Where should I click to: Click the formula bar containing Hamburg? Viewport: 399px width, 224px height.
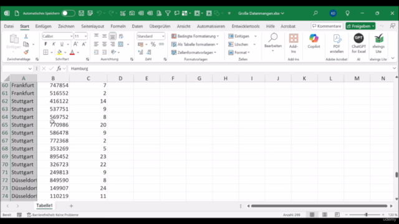coord(230,68)
